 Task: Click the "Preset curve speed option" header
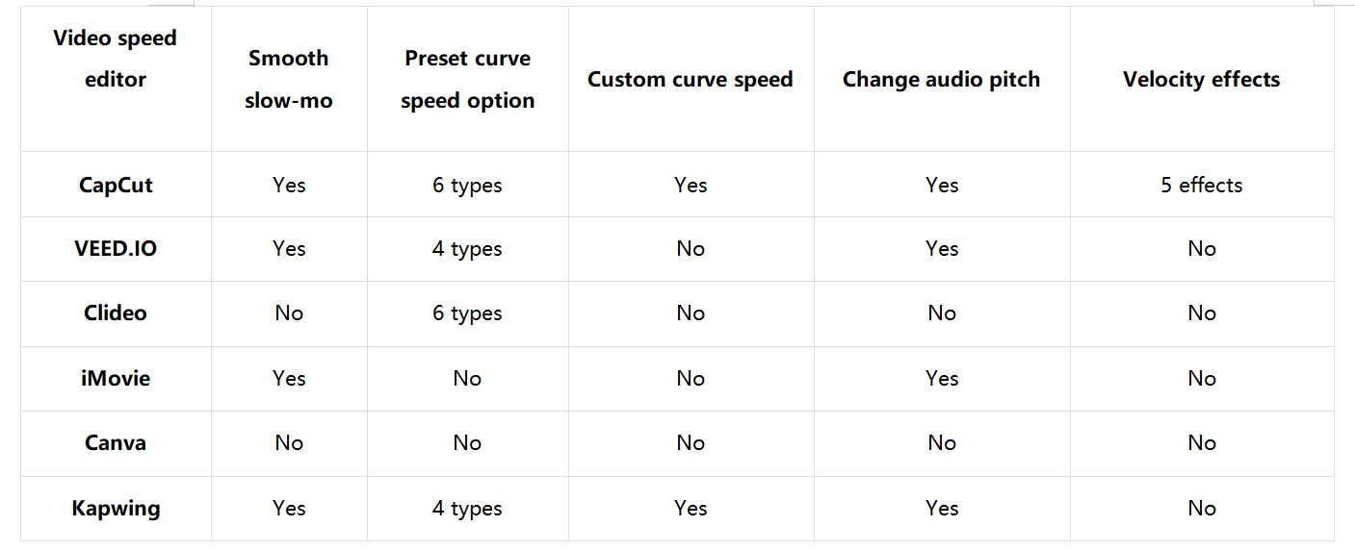467,79
